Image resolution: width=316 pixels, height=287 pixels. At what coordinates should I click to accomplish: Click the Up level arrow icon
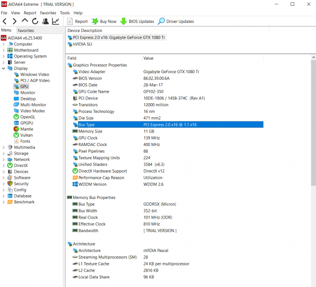[x=25, y=22]
